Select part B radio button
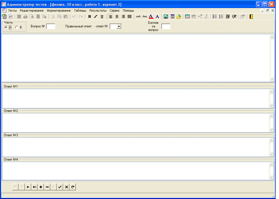This screenshot has width=279, height=199. coord(17,27)
